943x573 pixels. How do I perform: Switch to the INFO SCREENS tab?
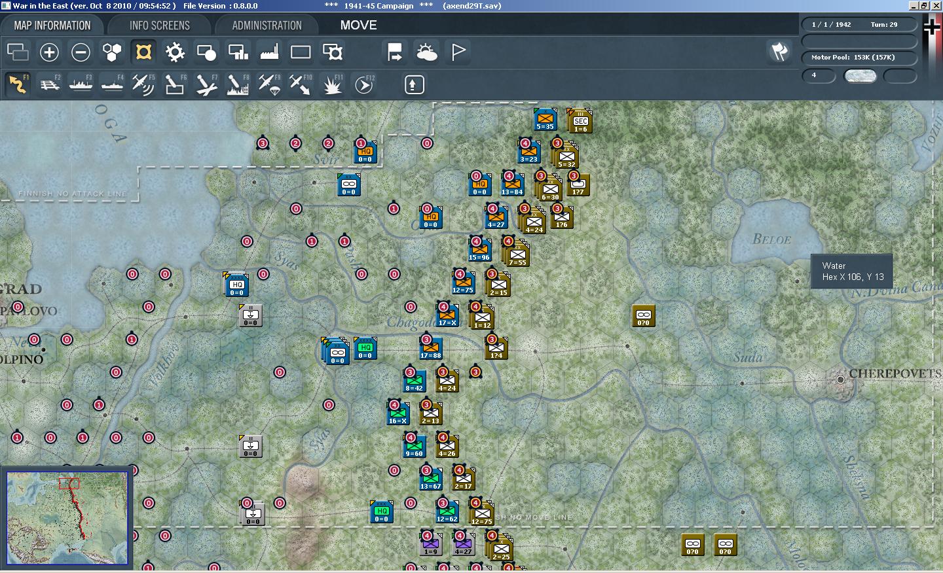(x=160, y=26)
